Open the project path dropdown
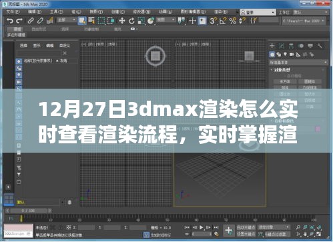The height and width of the screenshot is (242, 333). [304, 21]
